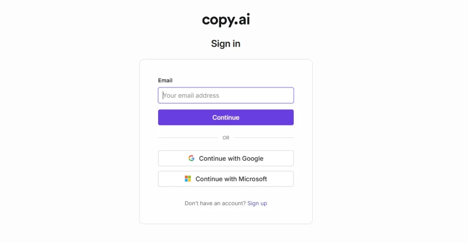Click the OR divider text
Screen dimensions: 468x243
click(226, 138)
